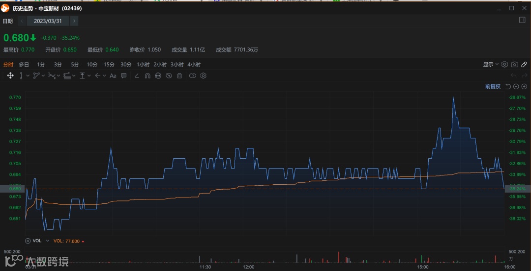Select the arrow annotation tool

[x=97, y=75]
